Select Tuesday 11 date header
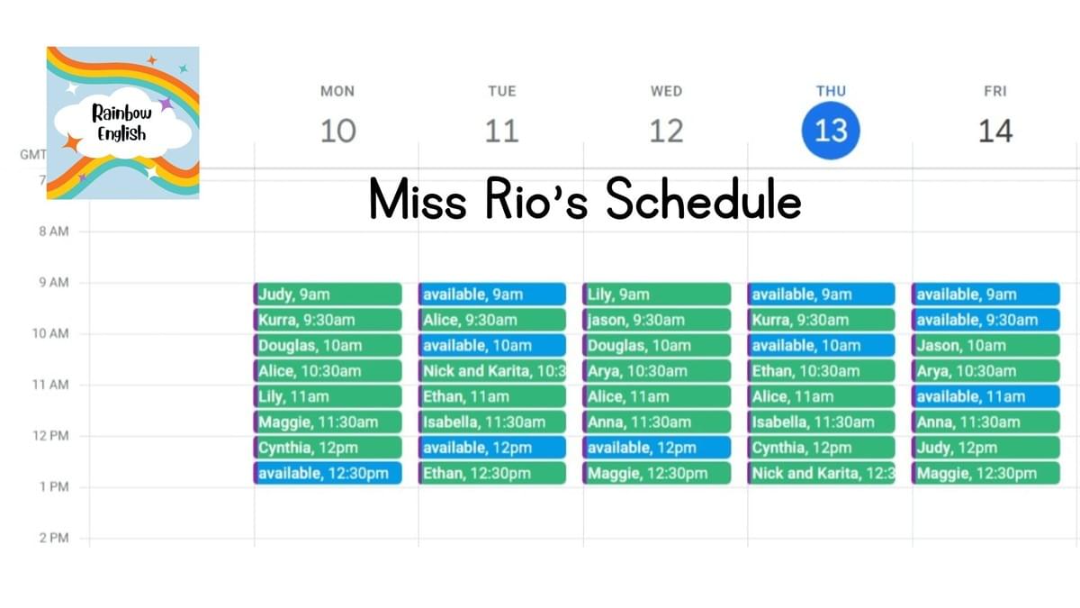The width and height of the screenshot is (1080, 608). tap(501, 132)
